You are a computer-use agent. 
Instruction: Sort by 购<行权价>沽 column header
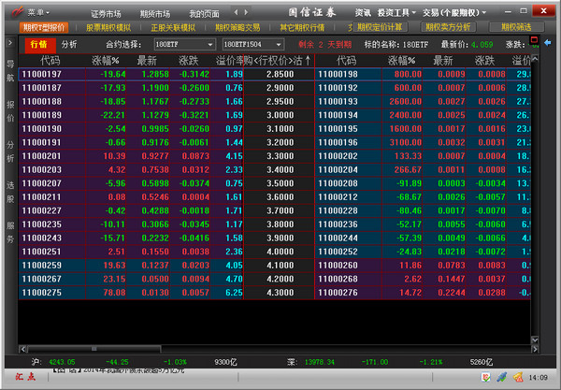point(278,61)
